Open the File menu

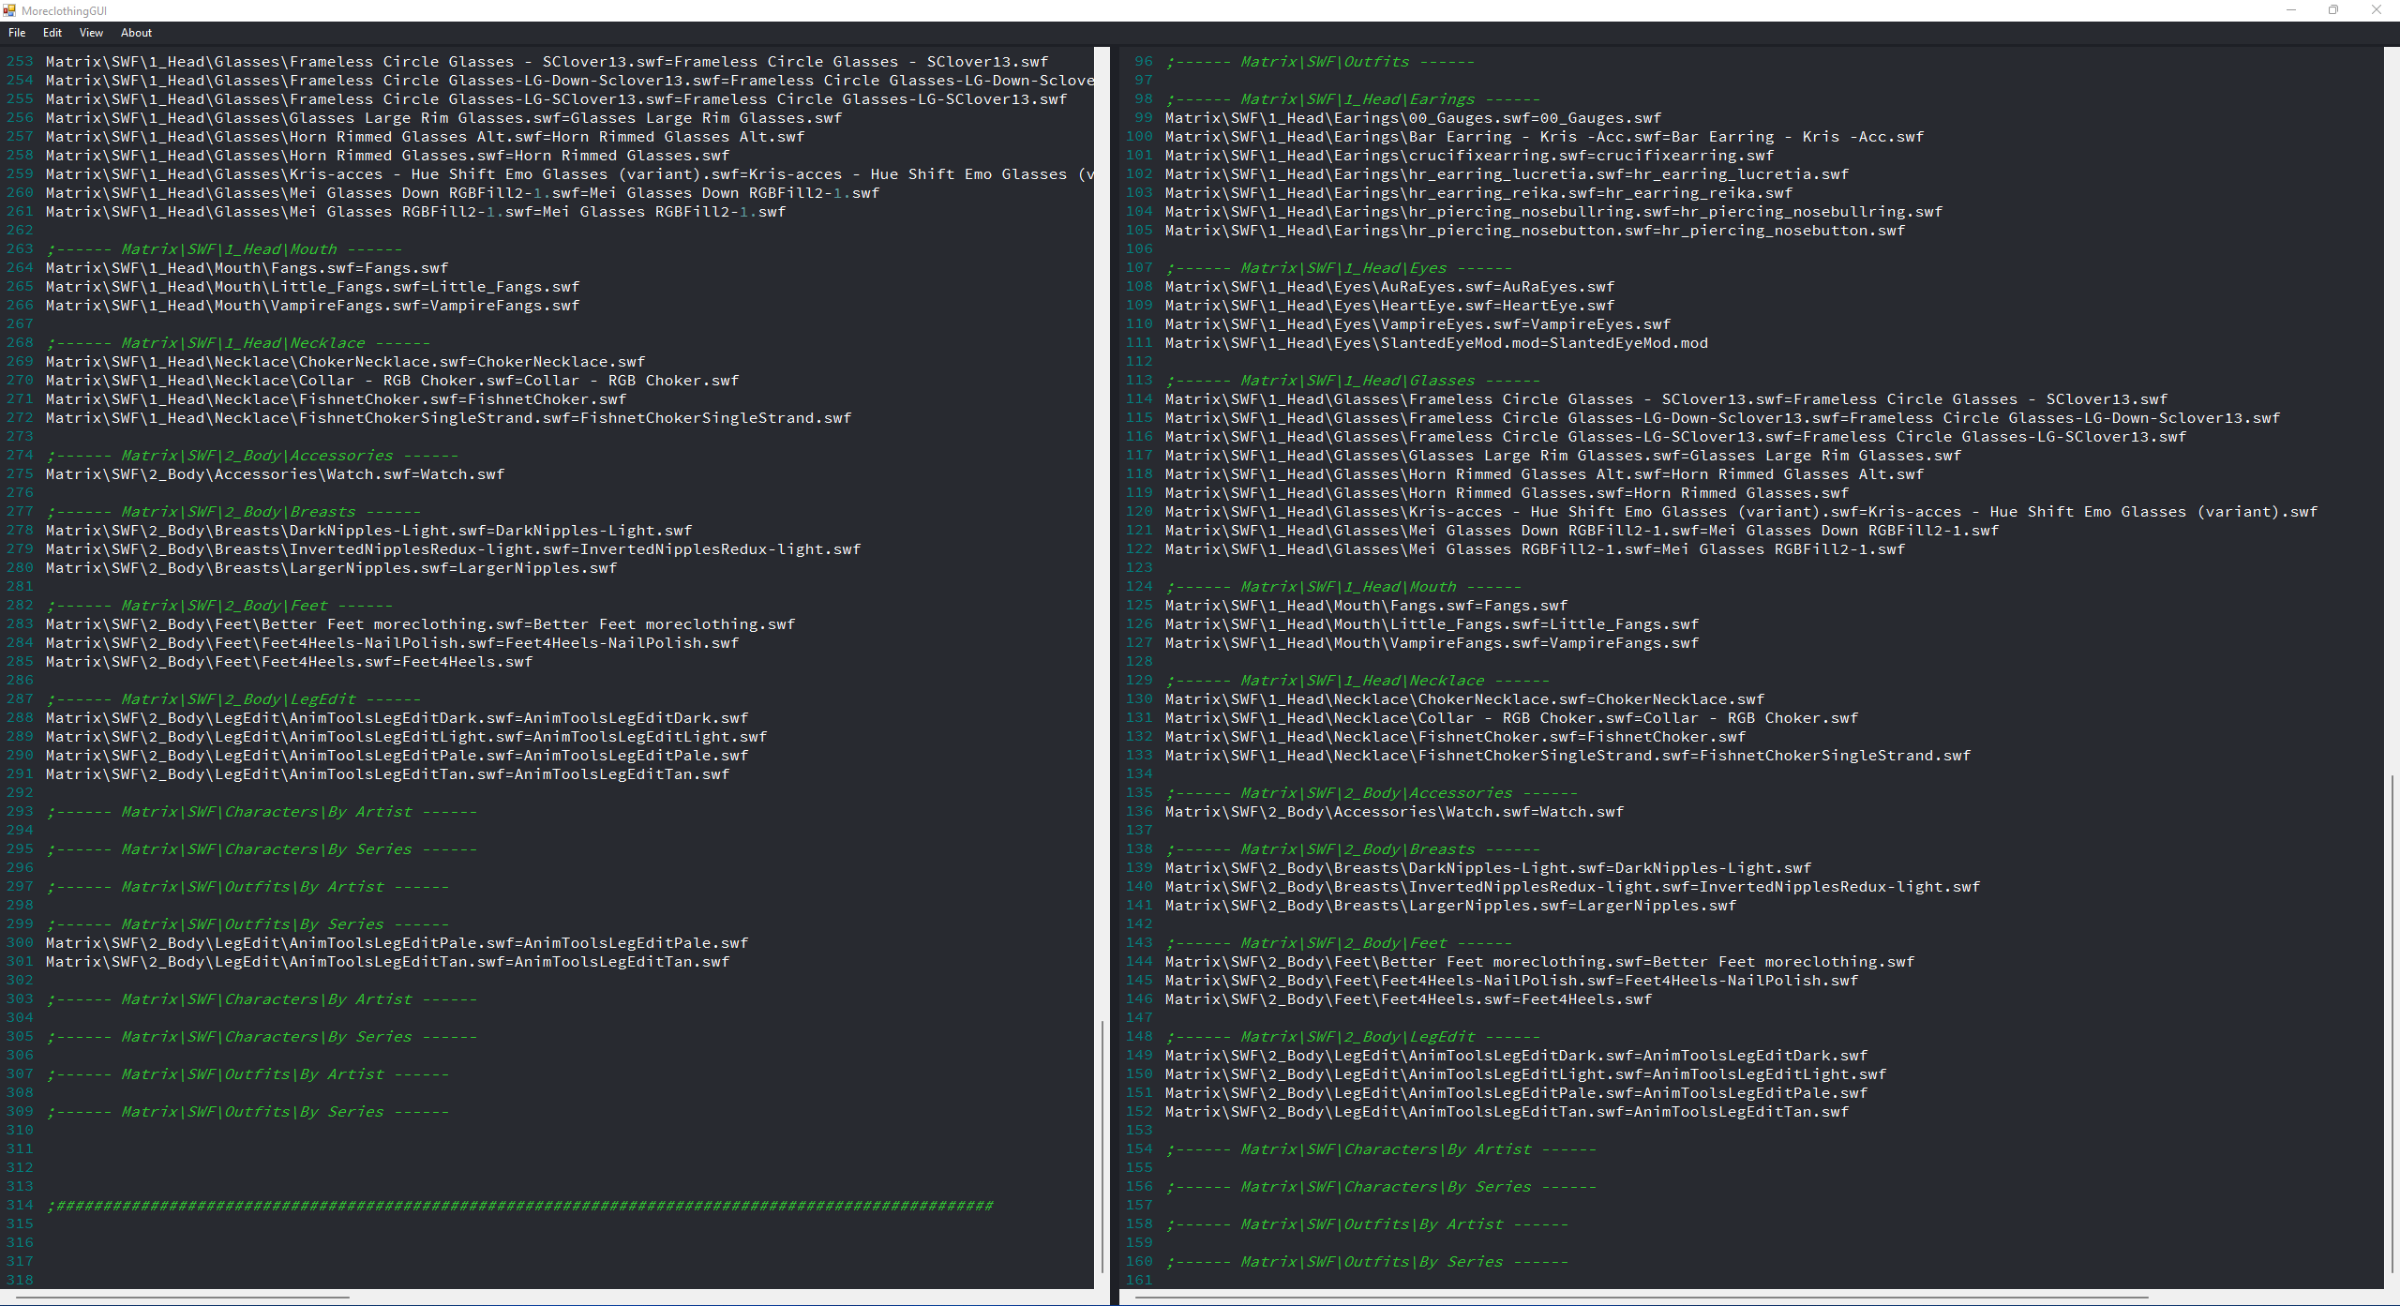tap(17, 33)
